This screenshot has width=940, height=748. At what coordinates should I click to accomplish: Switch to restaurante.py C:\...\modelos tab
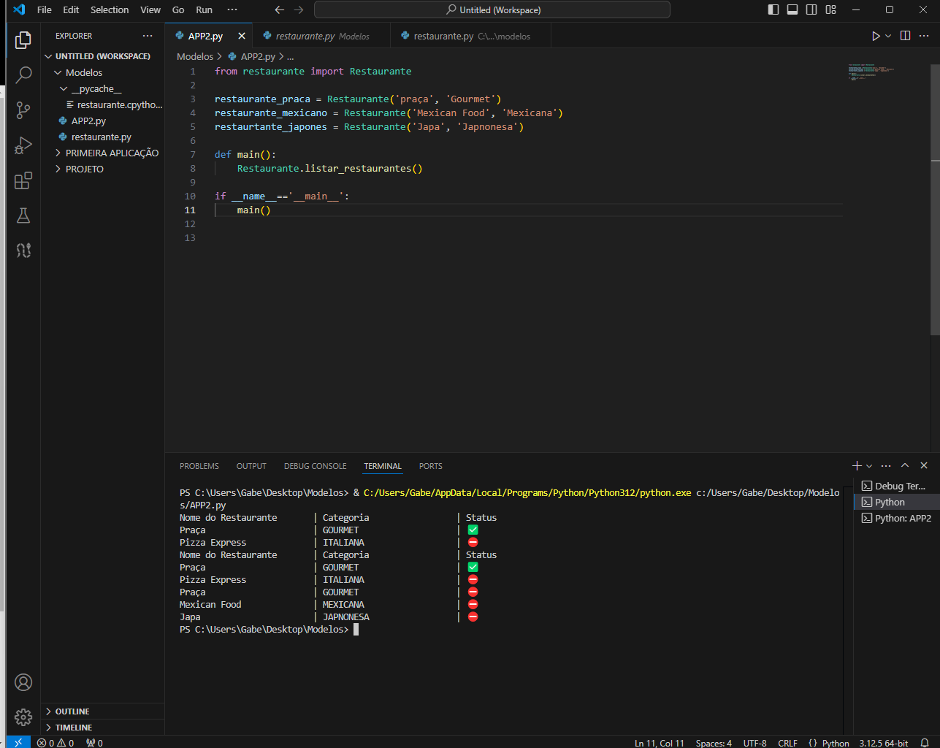pos(471,36)
